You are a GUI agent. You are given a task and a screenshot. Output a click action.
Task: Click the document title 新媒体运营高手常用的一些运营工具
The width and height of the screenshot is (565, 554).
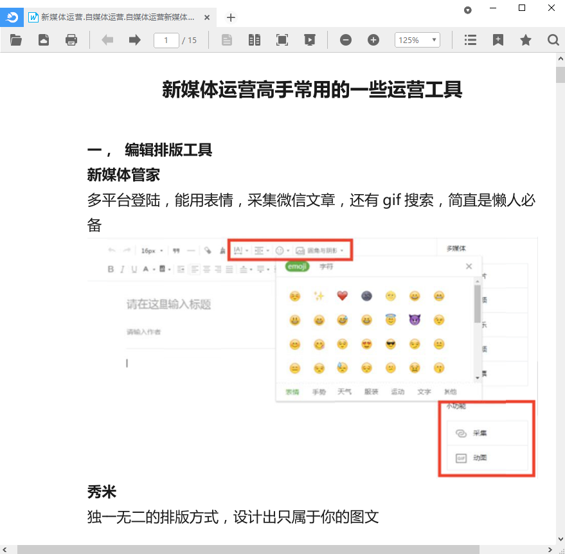(312, 89)
